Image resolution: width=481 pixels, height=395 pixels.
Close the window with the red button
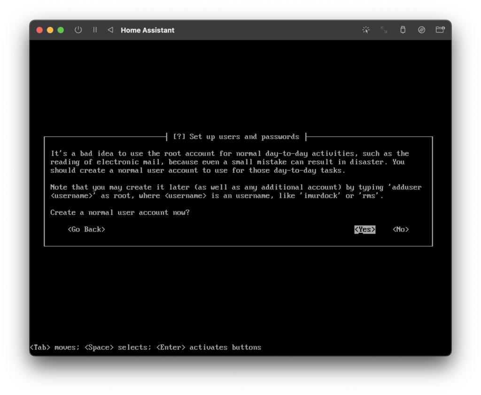(39, 30)
